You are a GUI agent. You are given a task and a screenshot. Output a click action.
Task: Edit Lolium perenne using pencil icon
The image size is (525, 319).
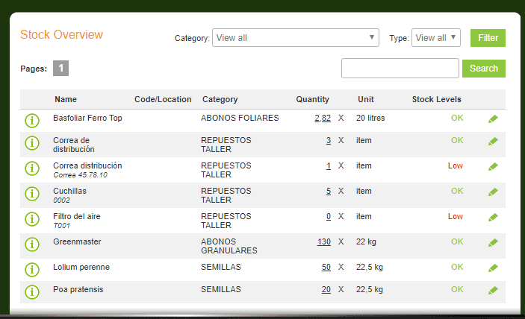click(493, 268)
